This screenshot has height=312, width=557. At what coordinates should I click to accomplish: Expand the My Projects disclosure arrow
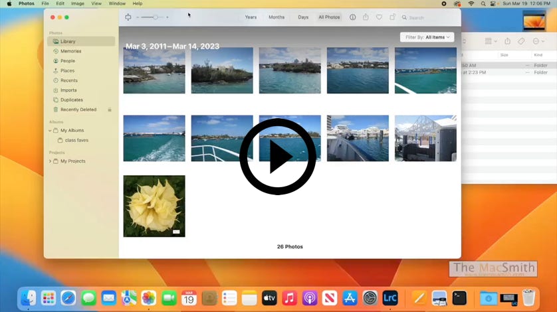tap(50, 161)
